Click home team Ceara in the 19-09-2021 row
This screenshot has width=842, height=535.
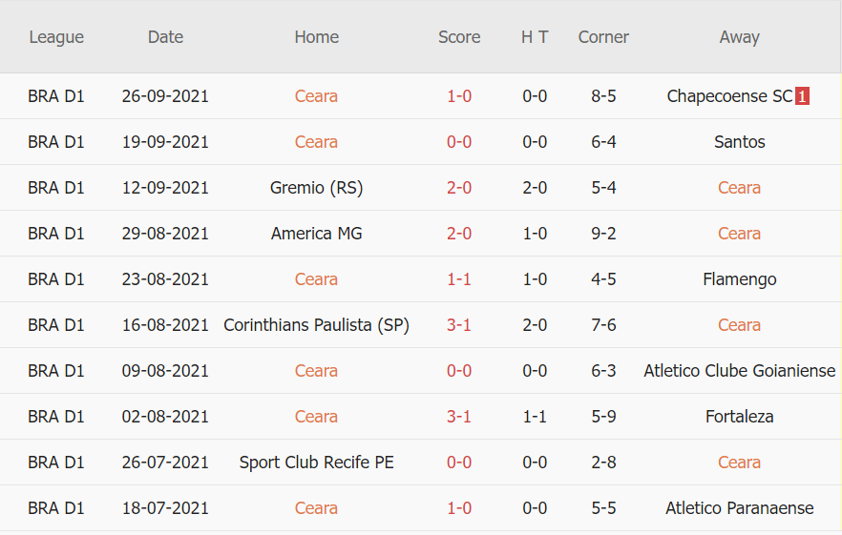click(x=316, y=142)
